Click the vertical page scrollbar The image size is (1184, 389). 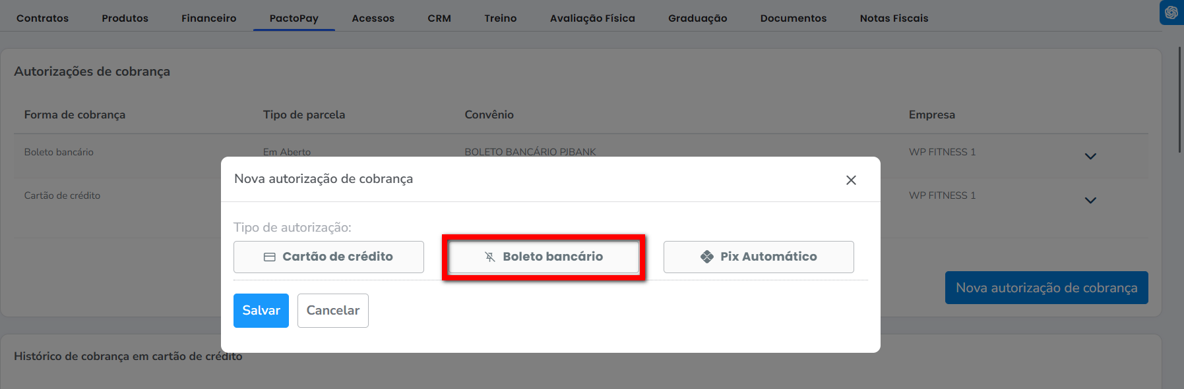[1179, 99]
